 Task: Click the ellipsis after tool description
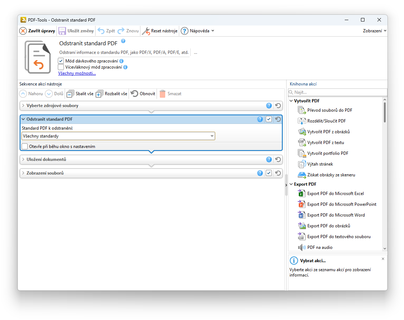(x=196, y=52)
